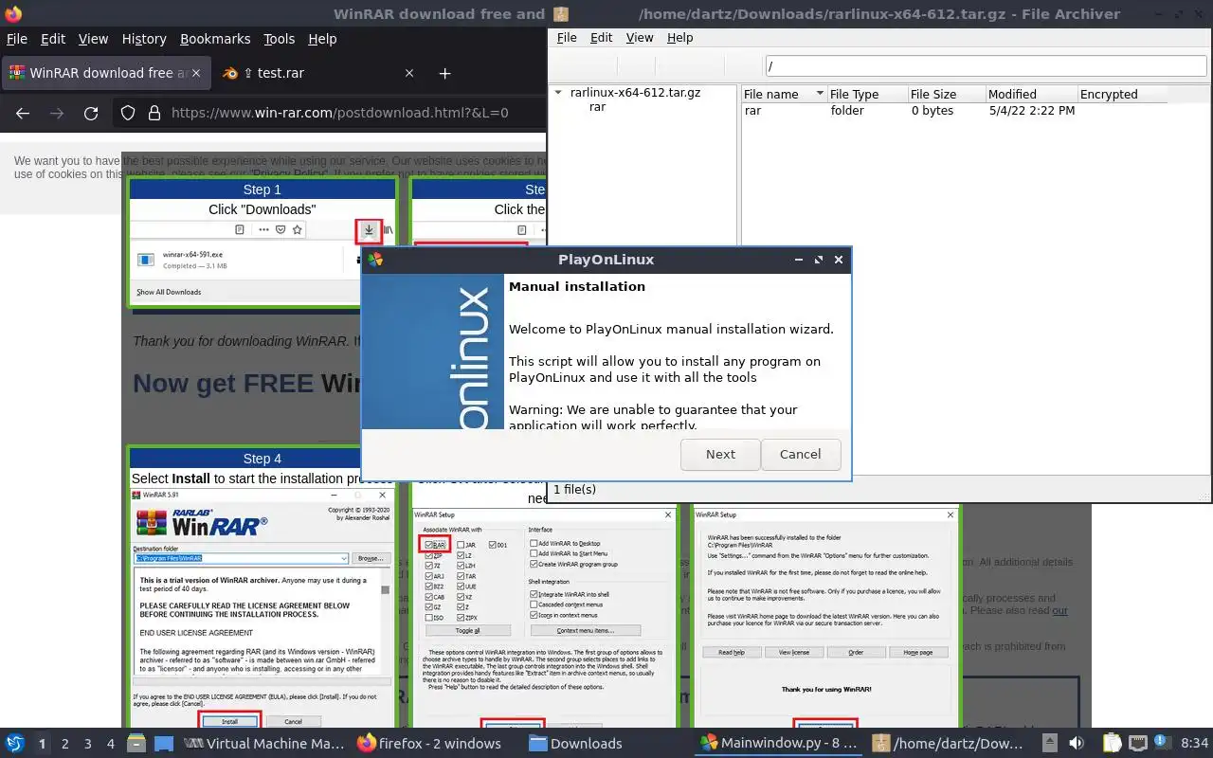Switch to Virtual Machine Manager taskbar entry
The width and height of the screenshot is (1213, 758).
click(264, 744)
